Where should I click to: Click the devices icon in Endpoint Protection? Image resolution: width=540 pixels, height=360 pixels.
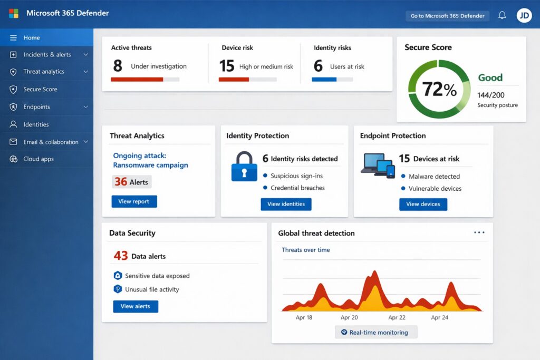(379, 166)
